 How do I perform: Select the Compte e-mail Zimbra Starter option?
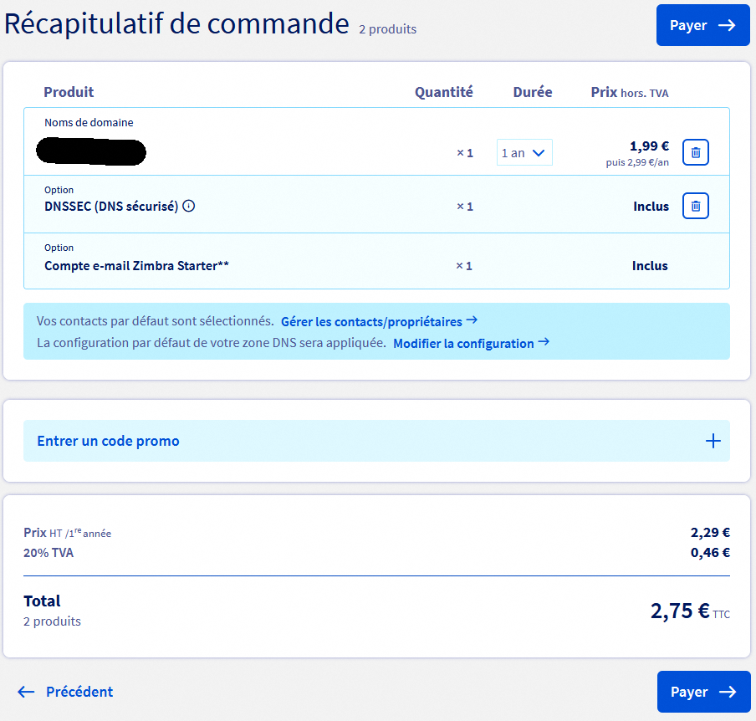[136, 266]
